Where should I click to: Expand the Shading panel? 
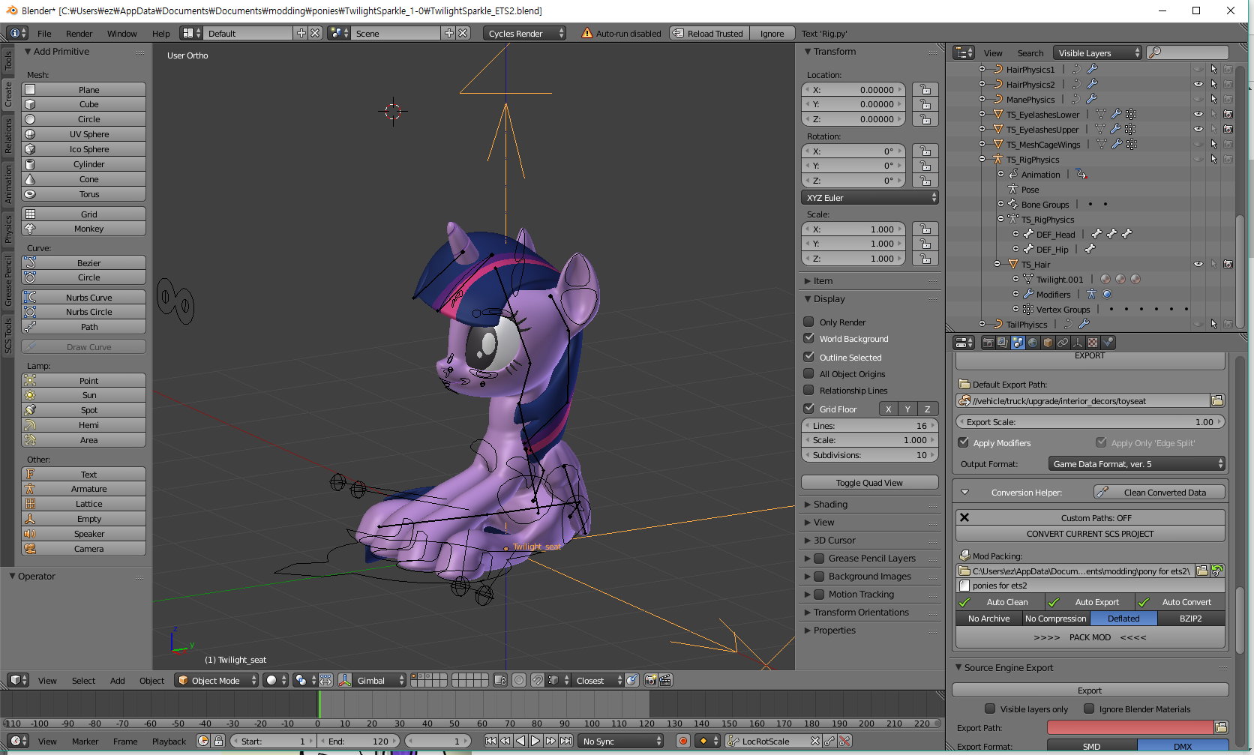(x=830, y=505)
